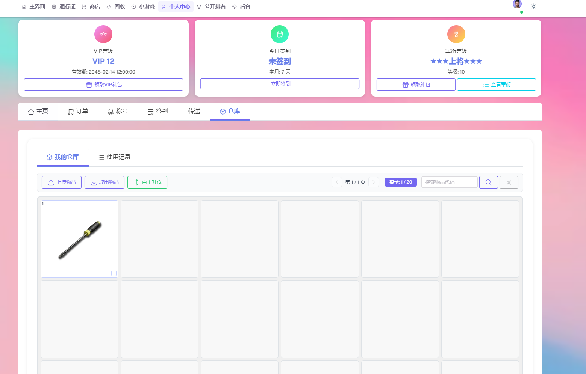Open 主界面 in top navigation
The width and height of the screenshot is (586, 374).
coord(33,6)
